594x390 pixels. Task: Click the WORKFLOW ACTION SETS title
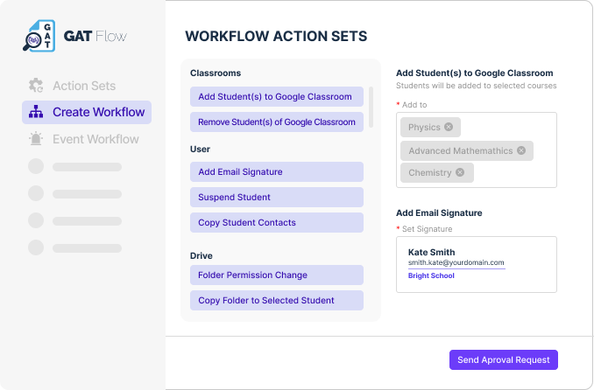(x=276, y=37)
